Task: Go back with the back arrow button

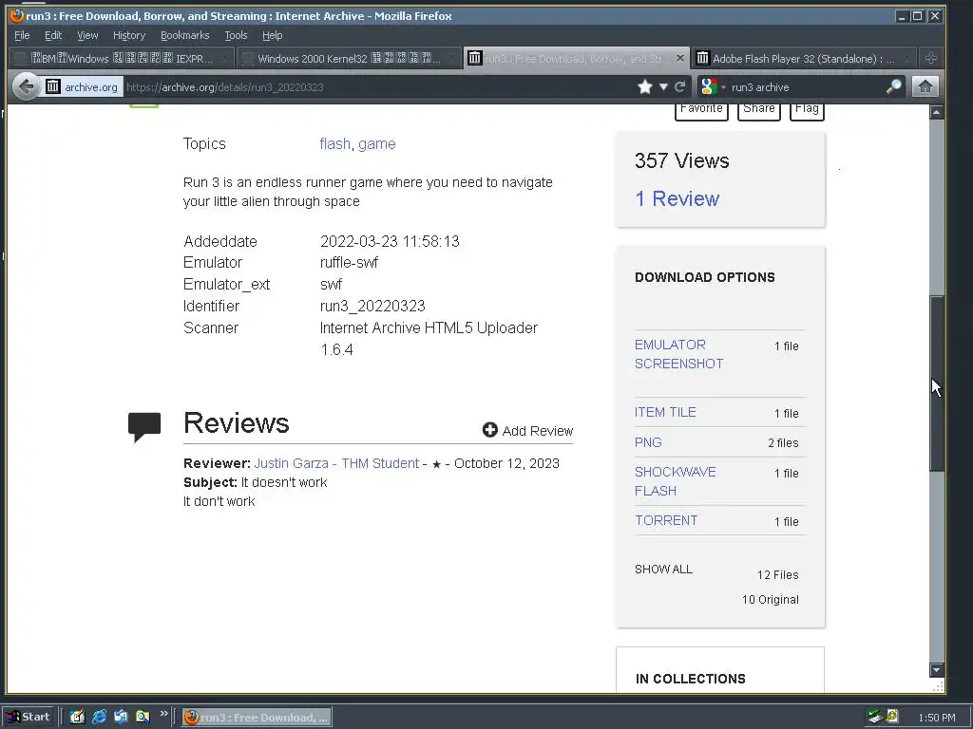Action: [26, 86]
